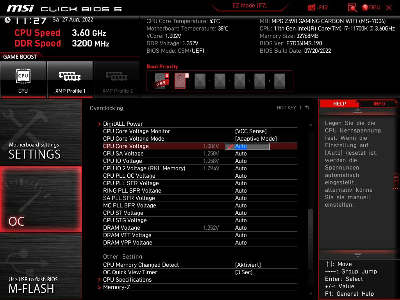400x300 pixels.
Task: Select the RING PLL SFR Voltage row
Action: (x=200, y=191)
